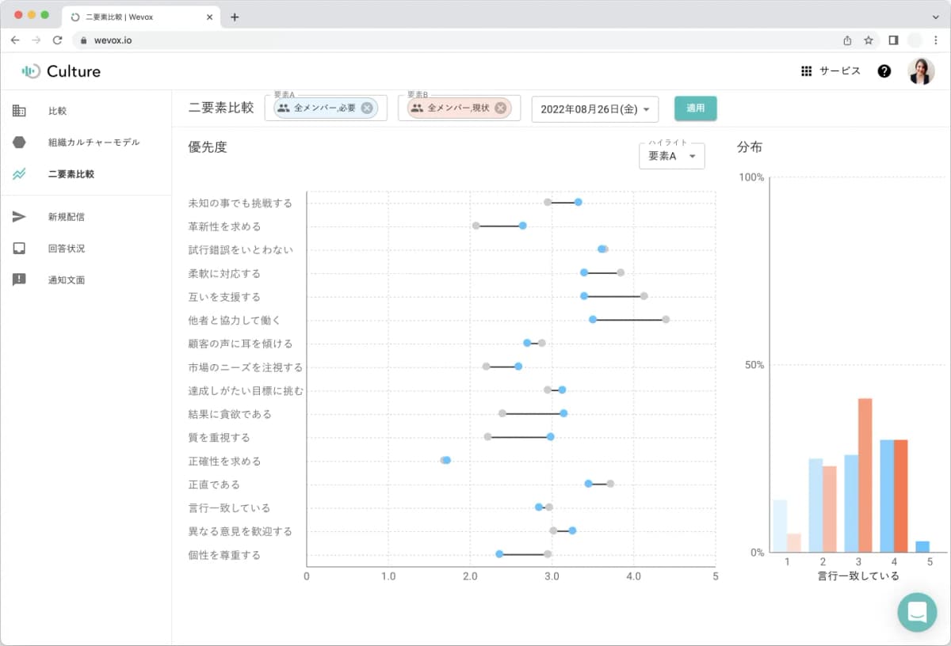Image resolution: width=951 pixels, height=646 pixels.
Task: Select 二要素比較 in the sidebar menu
Action: 71,174
